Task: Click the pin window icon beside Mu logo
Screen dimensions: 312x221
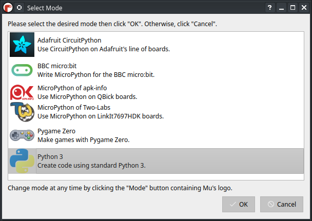Action: click(x=19, y=8)
